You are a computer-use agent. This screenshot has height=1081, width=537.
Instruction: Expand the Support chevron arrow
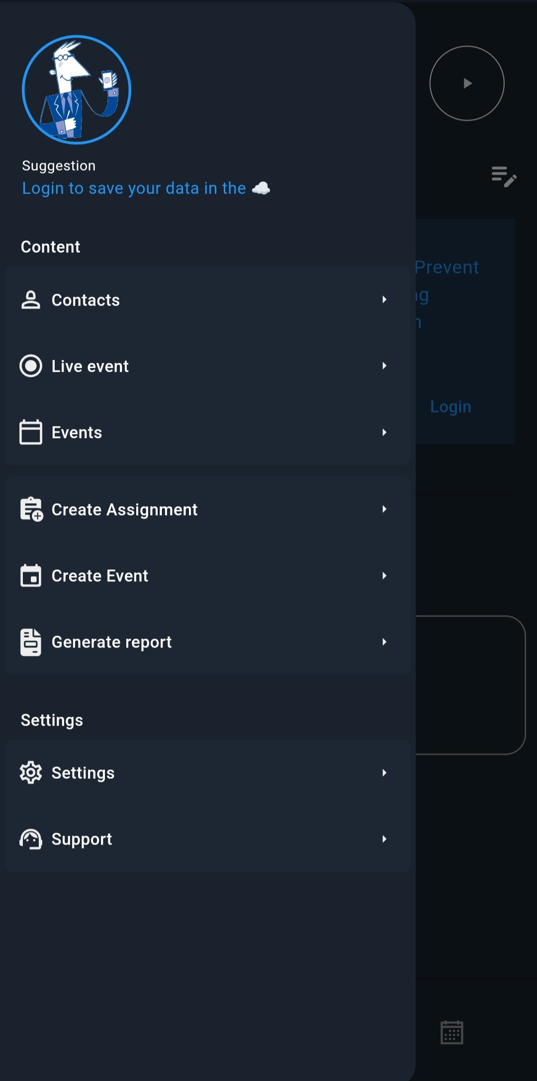click(384, 839)
